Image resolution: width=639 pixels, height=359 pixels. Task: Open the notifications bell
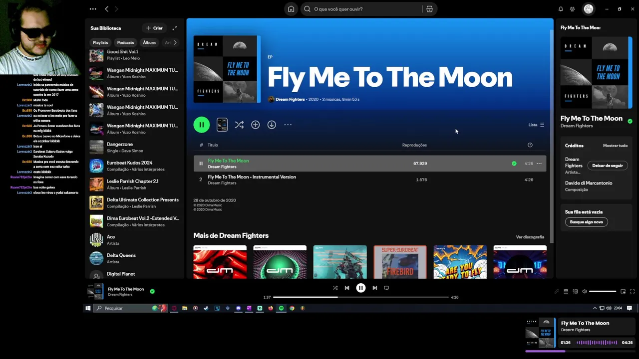[561, 9]
